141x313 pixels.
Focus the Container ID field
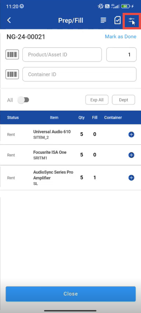point(80,74)
